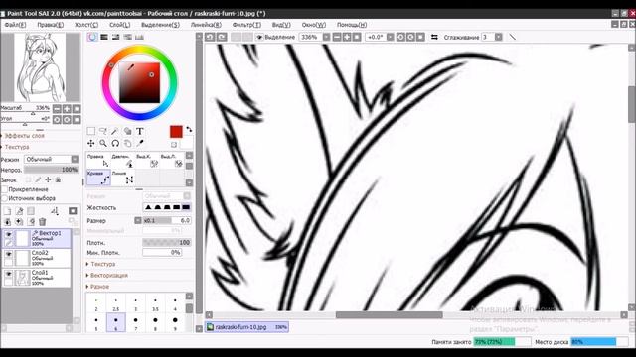
Task: Hide the Слой1 layer via eye icon
Action: [x=8, y=274]
